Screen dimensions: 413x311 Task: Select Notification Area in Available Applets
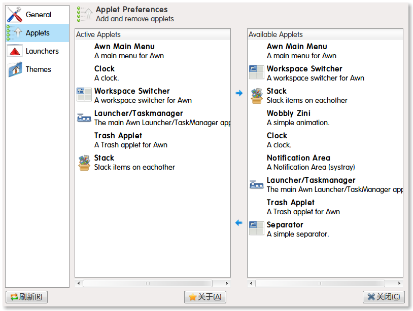tap(325, 163)
